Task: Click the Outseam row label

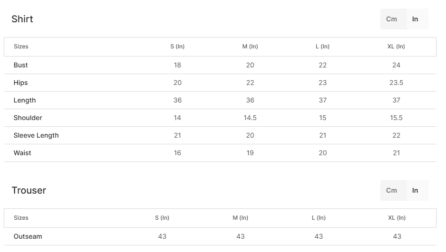Action: click(28, 236)
